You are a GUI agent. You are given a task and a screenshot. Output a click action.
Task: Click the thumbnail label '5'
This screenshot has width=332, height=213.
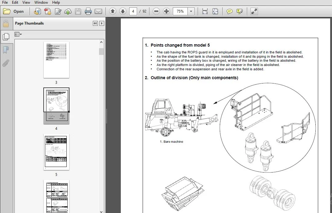click(56, 175)
